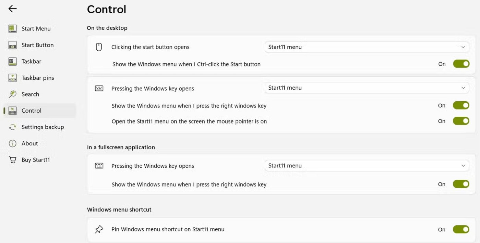Click the Settings backup sync icon

pyautogui.click(x=13, y=127)
